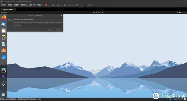Viewport: 187px width, 101px height.
Task: Expand the stretch guest display dropdown arrow
Action: (x=92, y=5)
